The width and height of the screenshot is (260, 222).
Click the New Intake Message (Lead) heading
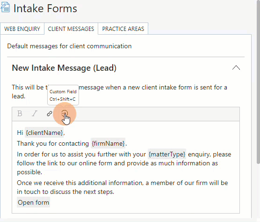click(x=64, y=68)
